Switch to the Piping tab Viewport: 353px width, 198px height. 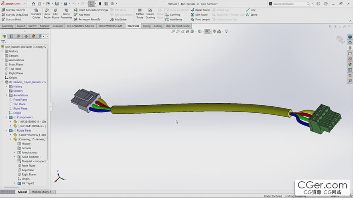(x=146, y=26)
